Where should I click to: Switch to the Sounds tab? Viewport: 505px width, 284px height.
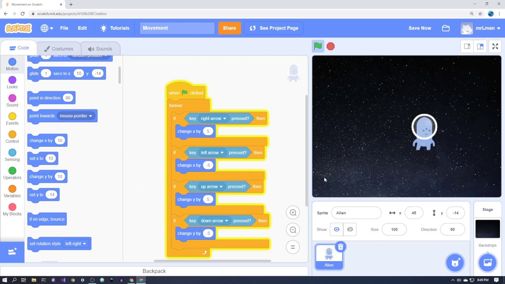click(100, 49)
